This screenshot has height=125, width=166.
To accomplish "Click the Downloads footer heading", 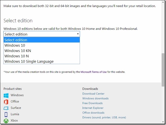I will 90,89.
